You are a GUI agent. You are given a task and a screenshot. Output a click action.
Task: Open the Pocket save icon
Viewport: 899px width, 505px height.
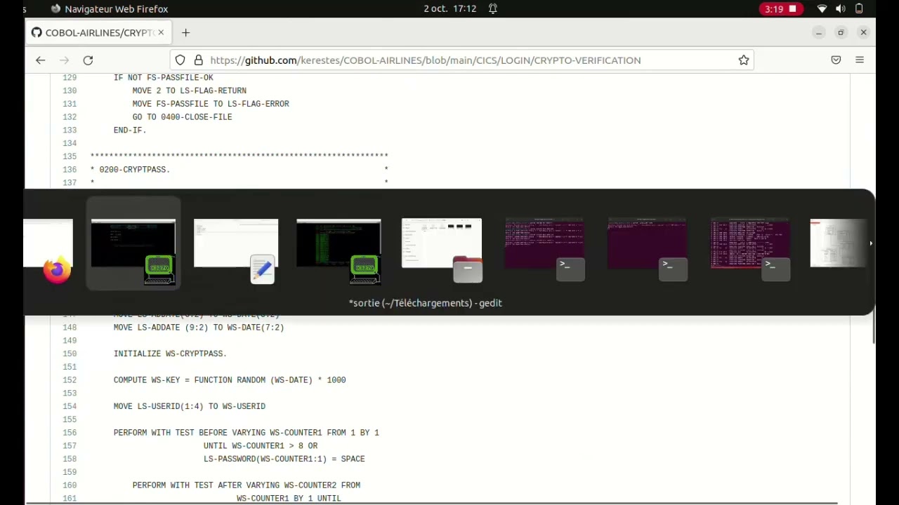(x=836, y=60)
